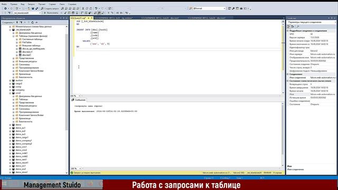Click the Back navigation round icon
This screenshot has height=190, width=338.
pos(5,8)
